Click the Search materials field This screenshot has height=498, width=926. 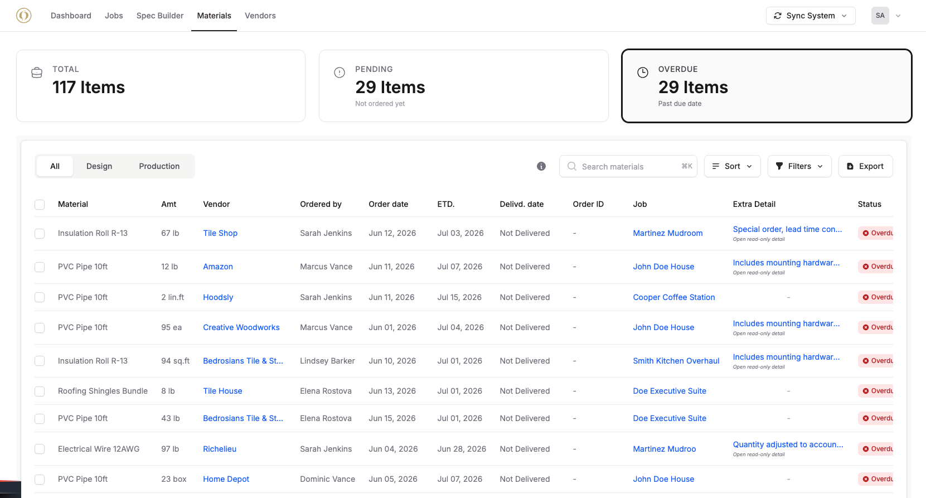click(x=628, y=166)
